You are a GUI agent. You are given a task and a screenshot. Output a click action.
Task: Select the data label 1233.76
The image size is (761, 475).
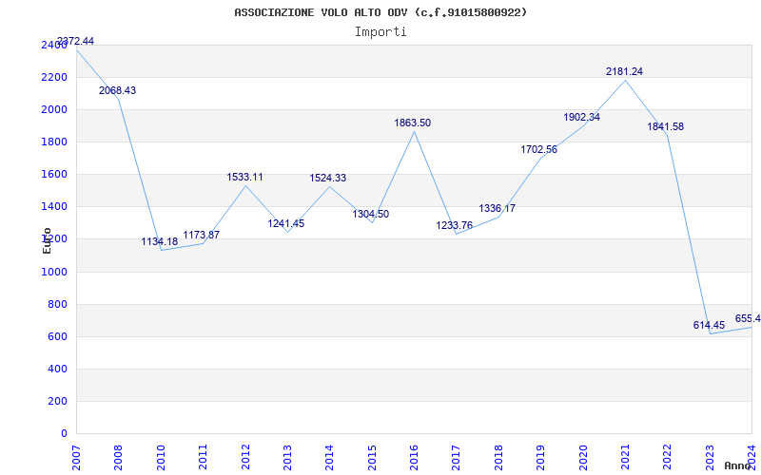pyautogui.click(x=455, y=225)
